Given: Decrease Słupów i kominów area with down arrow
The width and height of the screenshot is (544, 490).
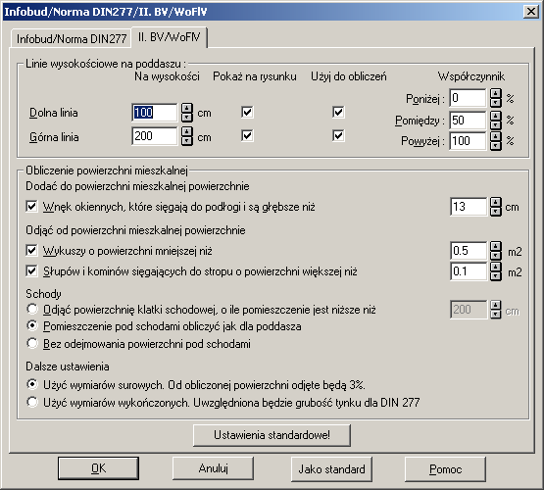Looking at the screenshot, I should pos(496,275).
